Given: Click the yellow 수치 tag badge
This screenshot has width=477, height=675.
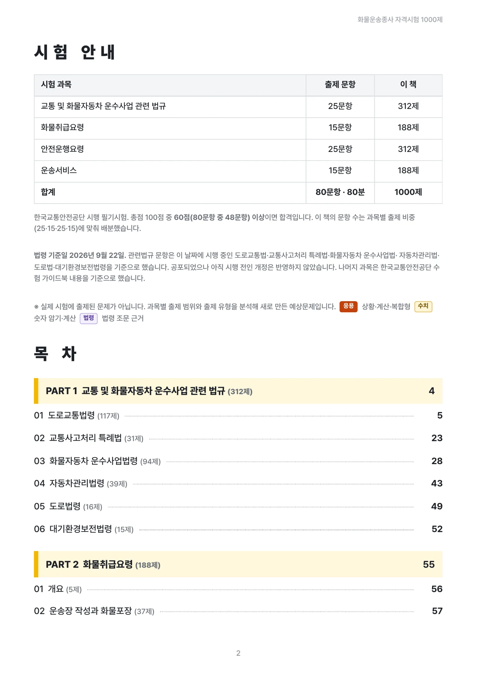Looking at the screenshot, I should [423, 306].
